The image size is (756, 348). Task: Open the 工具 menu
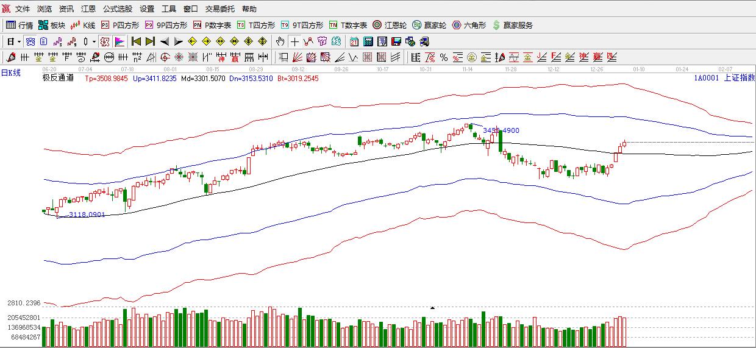pos(169,9)
